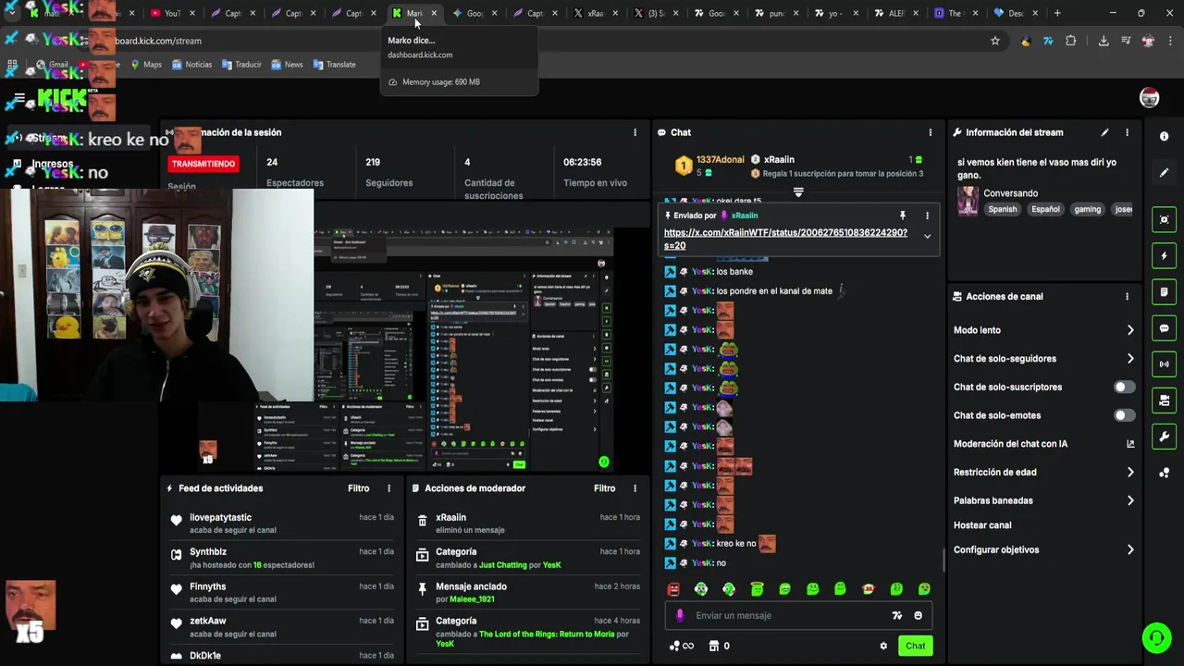Open the pinned message three-dot options
Image resolution: width=1184 pixels, height=666 pixels.
tap(927, 216)
